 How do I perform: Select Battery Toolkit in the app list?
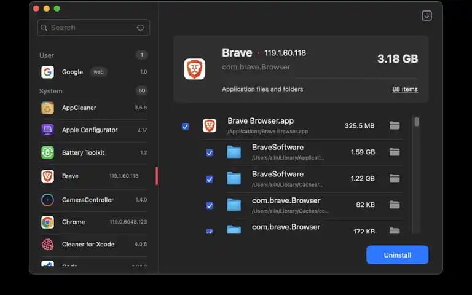[x=93, y=152]
